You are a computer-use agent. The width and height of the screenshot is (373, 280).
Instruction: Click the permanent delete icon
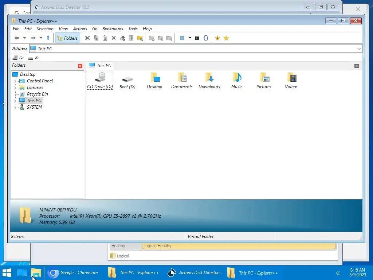tap(122, 38)
